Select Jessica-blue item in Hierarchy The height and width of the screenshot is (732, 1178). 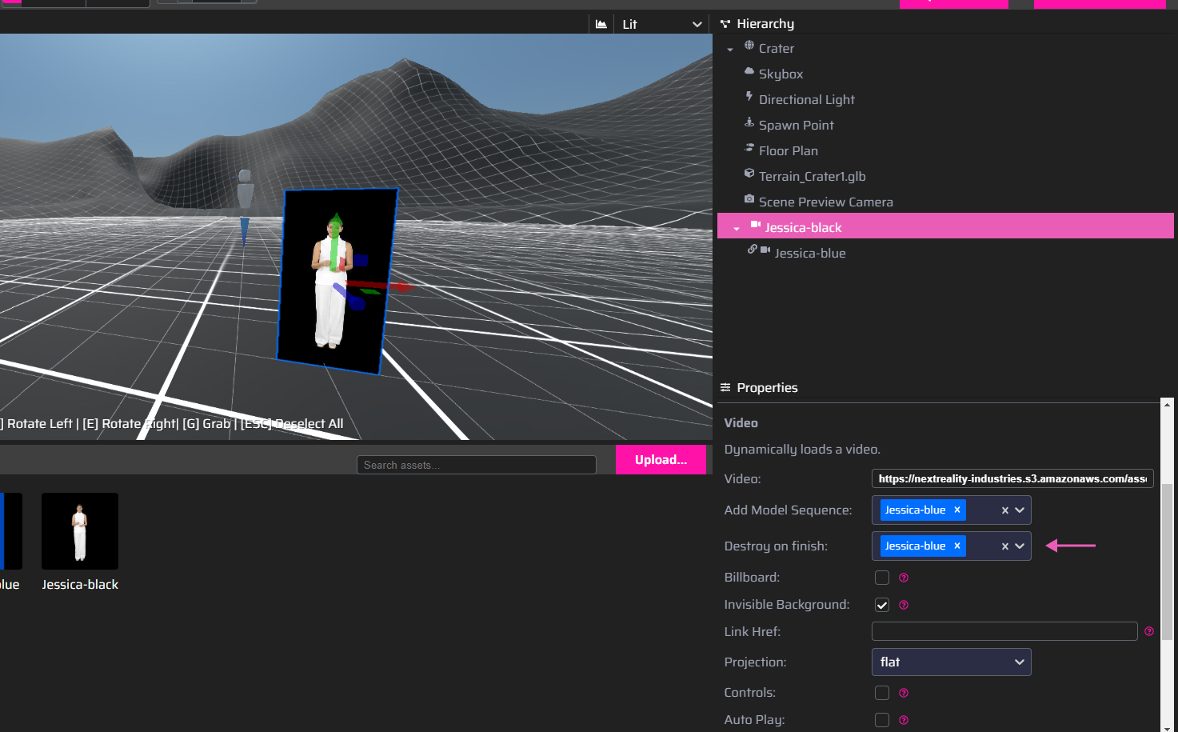[x=809, y=253]
